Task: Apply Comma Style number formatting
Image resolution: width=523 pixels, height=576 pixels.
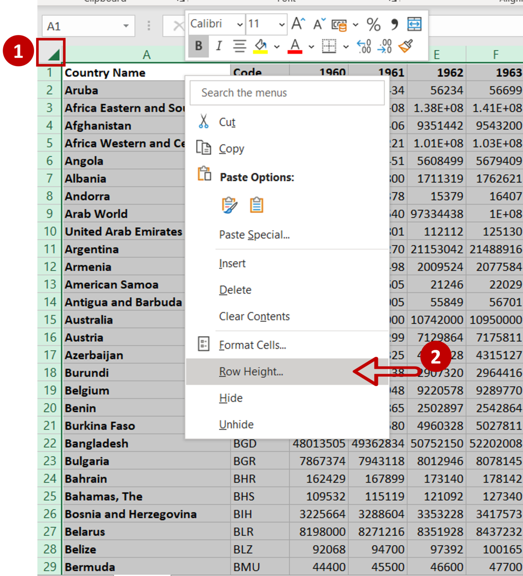Action: [x=394, y=24]
